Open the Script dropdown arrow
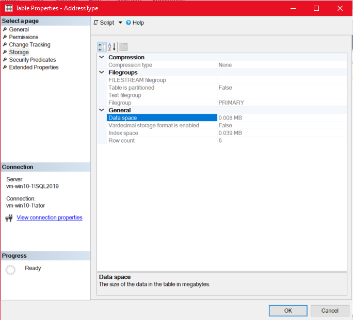353x320 pixels. click(120, 23)
